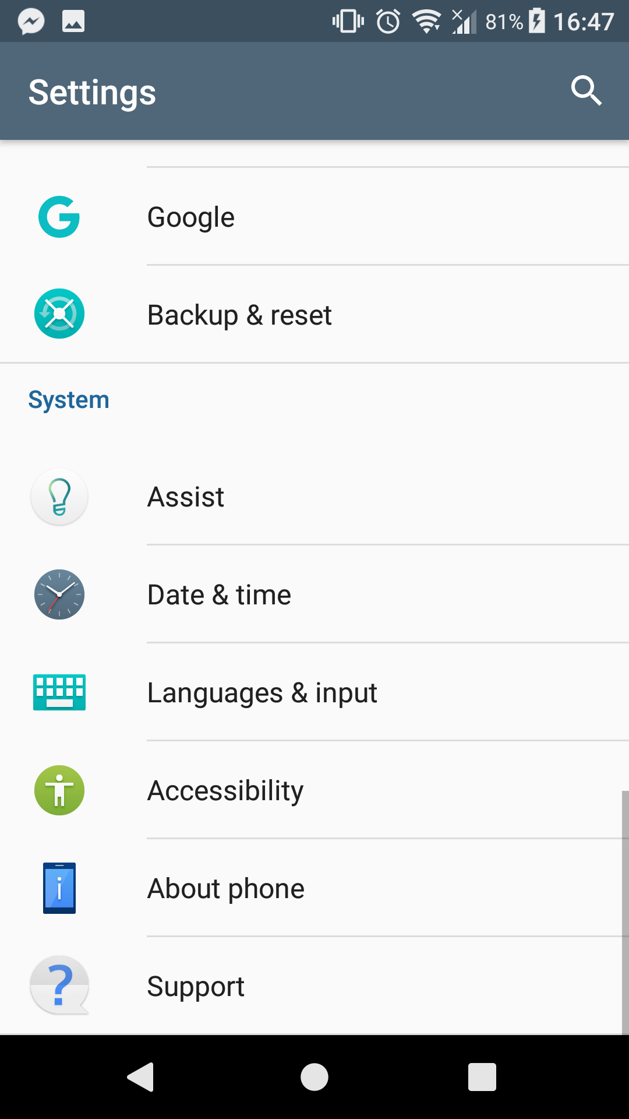Tap the green Accessibility icon
629x1119 pixels.
click(x=59, y=790)
